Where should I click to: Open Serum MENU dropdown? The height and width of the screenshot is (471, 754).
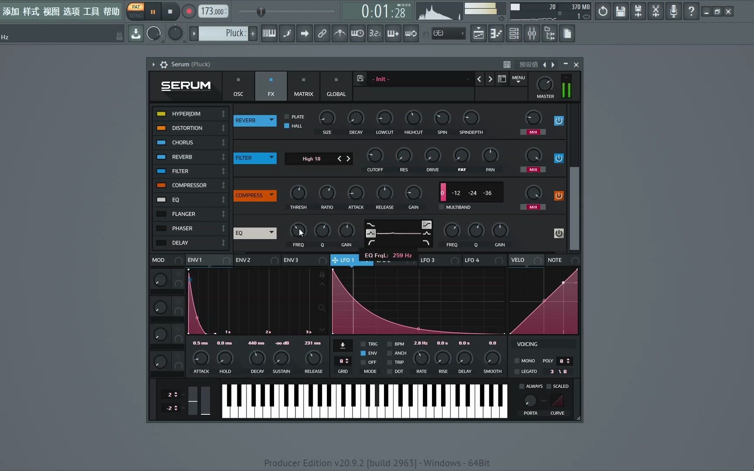(518, 79)
